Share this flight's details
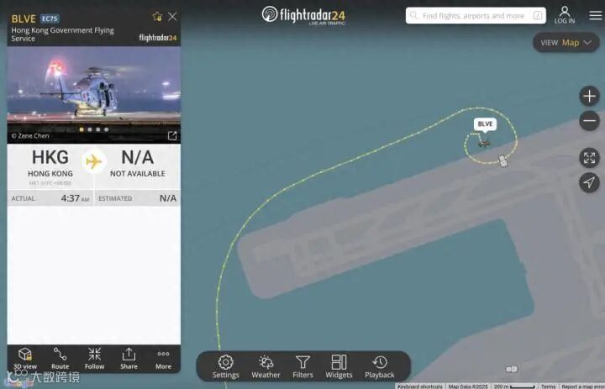The width and height of the screenshot is (605, 389). [x=129, y=359]
